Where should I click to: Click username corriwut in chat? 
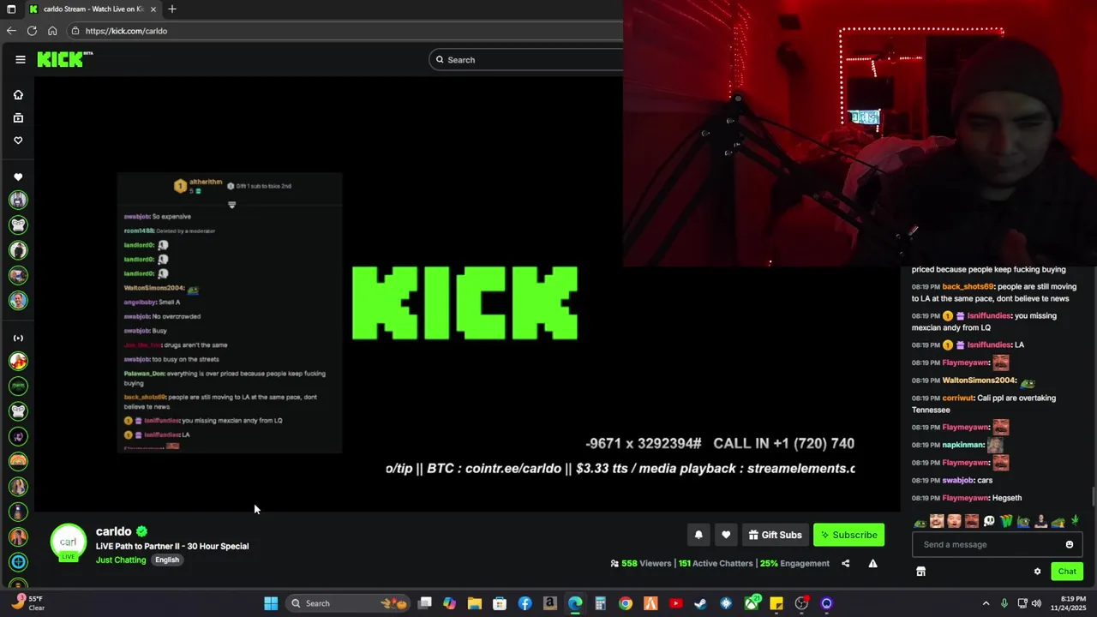click(x=958, y=398)
